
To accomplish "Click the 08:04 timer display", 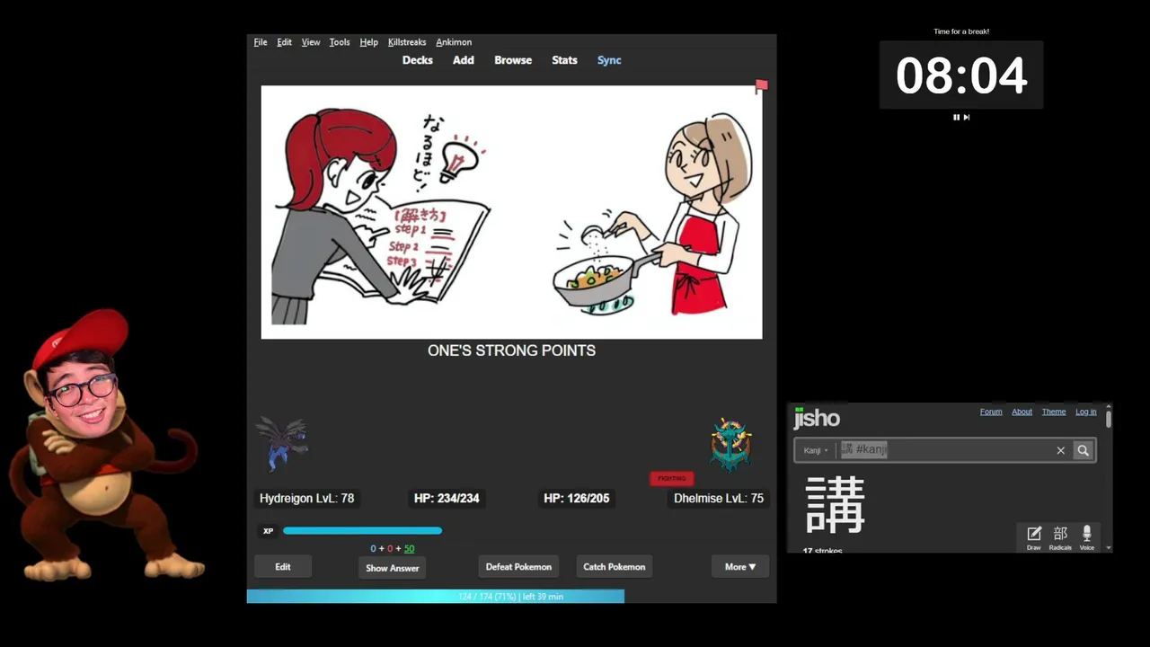I will [961, 75].
